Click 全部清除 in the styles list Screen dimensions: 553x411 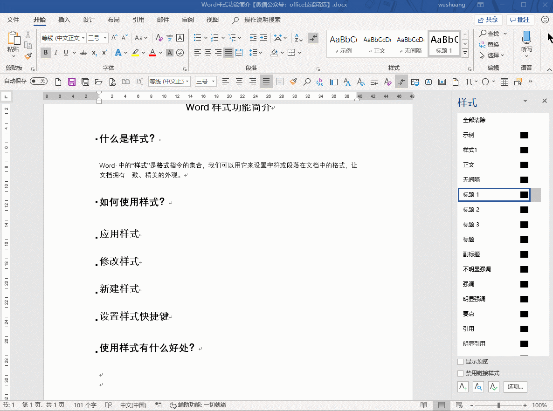pyautogui.click(x=474, y=120)
